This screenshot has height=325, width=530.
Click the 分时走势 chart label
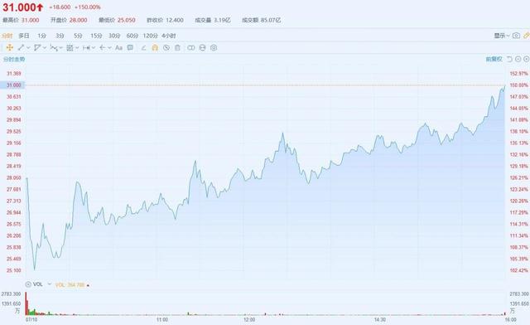14,59
